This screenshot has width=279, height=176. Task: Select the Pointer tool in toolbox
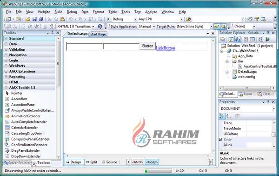[17, 93]
